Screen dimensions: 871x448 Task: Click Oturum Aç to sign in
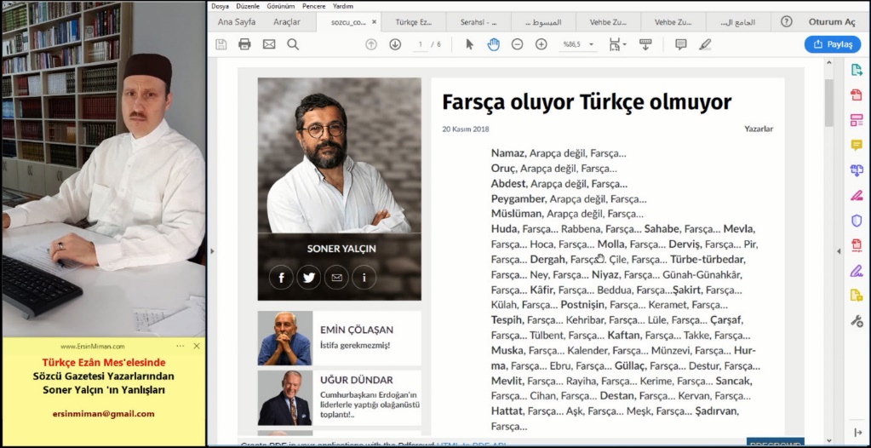(x=831, y=22)
